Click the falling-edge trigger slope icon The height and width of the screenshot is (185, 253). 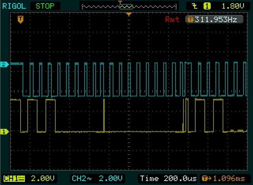tap(194, 6)
